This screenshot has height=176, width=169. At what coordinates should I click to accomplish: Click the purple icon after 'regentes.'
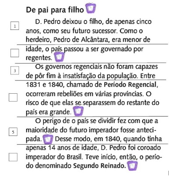59,56
